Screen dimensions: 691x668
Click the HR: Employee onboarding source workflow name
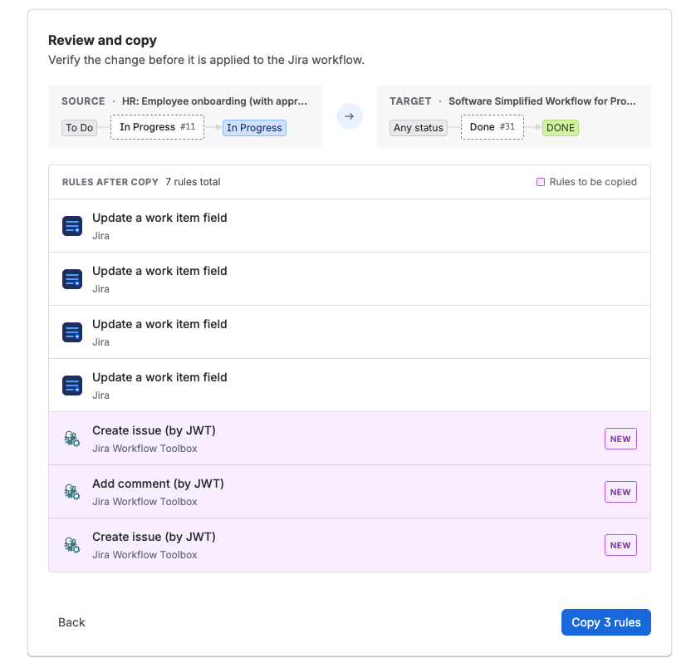214,101
